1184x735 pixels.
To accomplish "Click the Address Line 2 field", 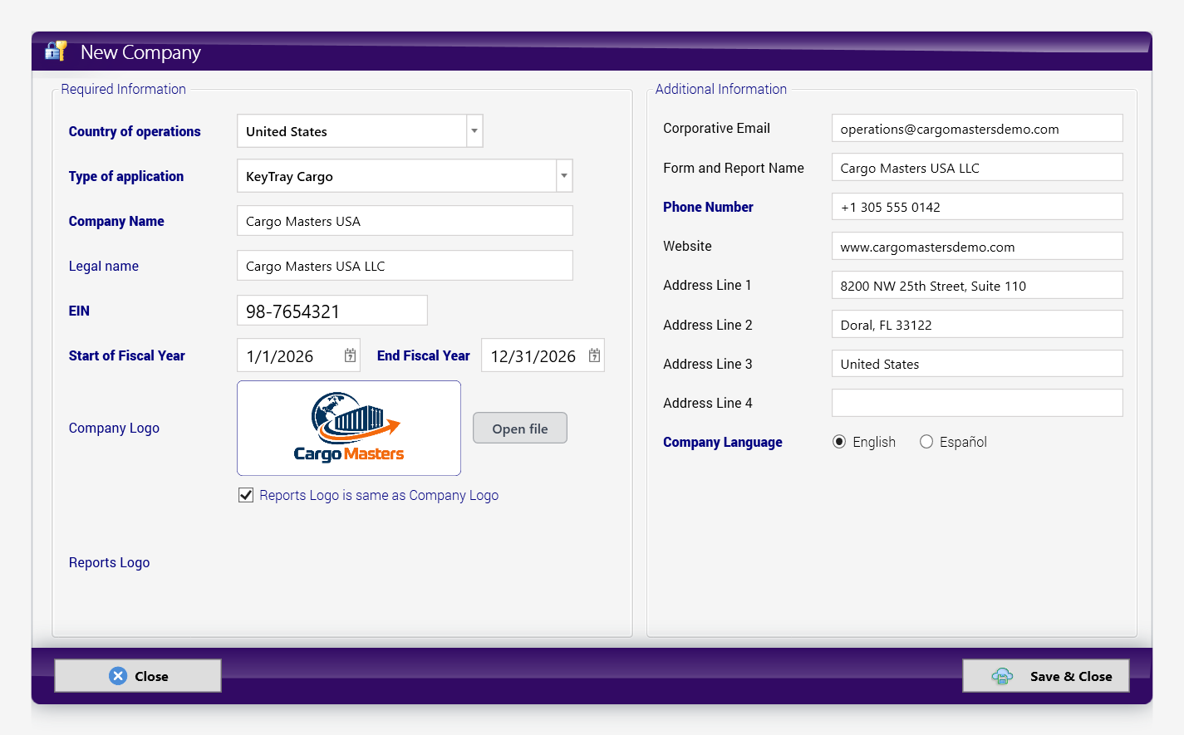I will (x=977, y=325).
